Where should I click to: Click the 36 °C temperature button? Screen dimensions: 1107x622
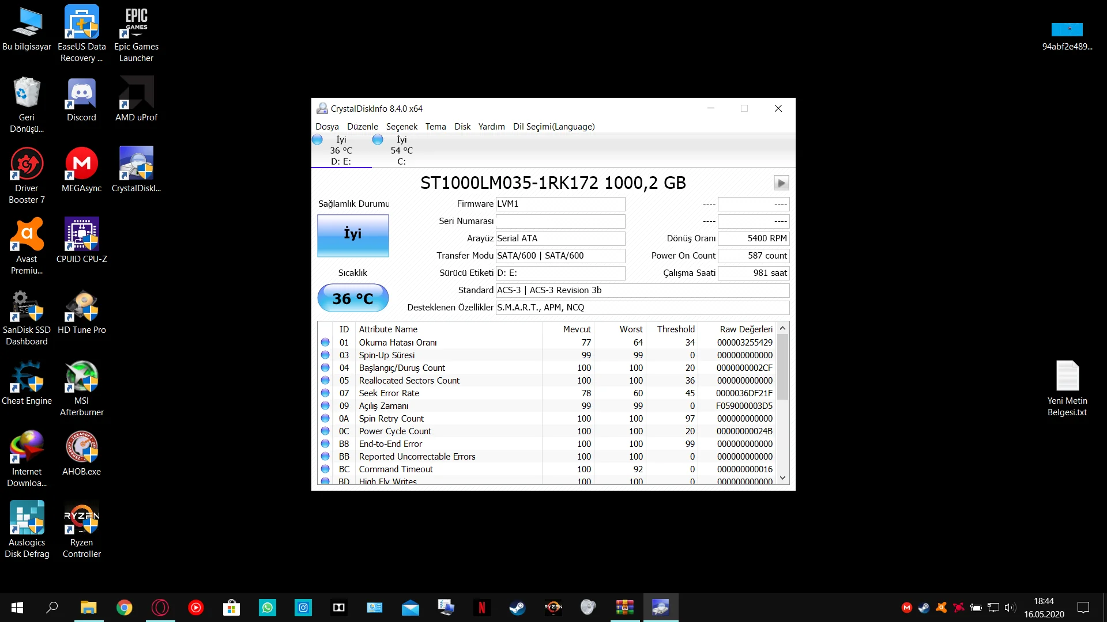[353, 298]
